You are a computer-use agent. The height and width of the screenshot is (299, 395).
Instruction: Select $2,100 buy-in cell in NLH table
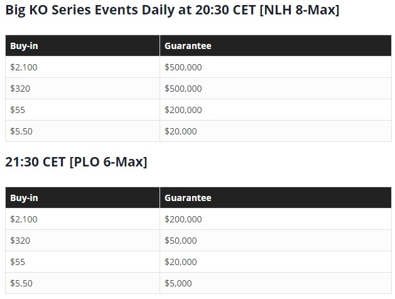pos(24,67)
